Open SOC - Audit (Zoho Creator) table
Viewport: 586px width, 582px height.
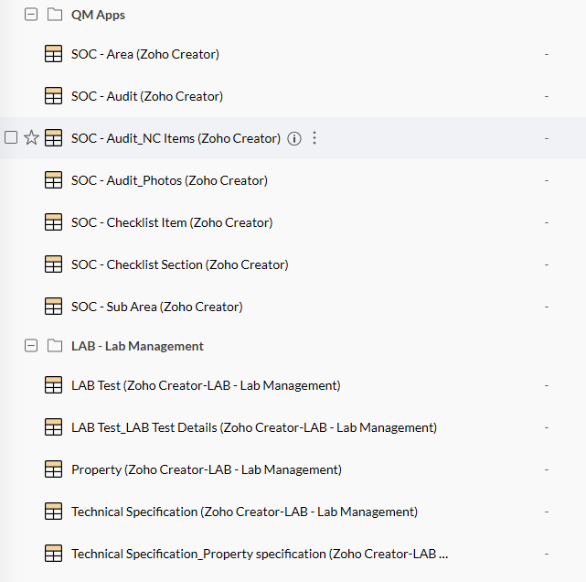point(147,96)
